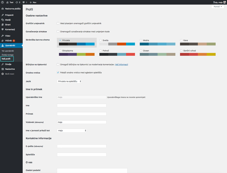Click the Vaš profil submenu link
Image resolution: width=227 pixels, height=173 pixels.
pyautogui.click(x=6, y=59)
